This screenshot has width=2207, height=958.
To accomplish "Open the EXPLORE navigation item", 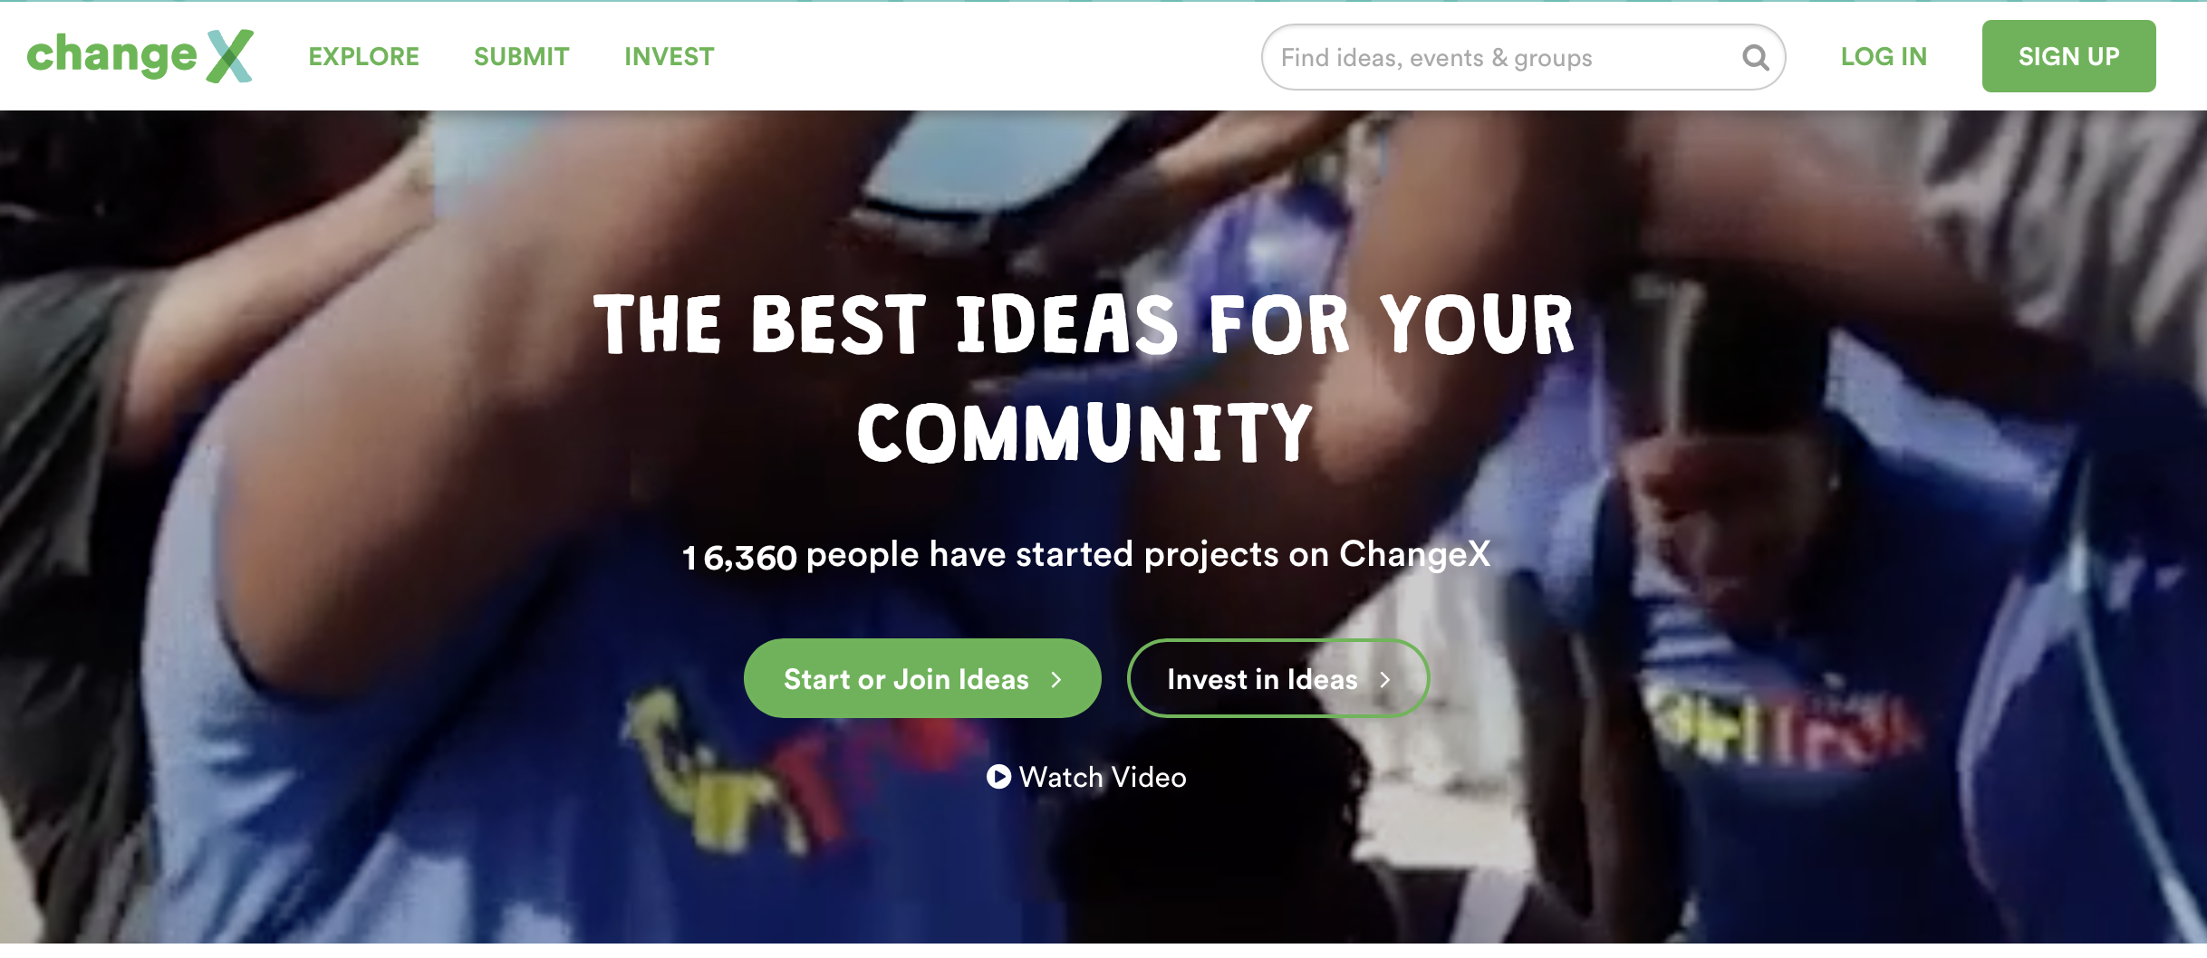I will (363, 57).
